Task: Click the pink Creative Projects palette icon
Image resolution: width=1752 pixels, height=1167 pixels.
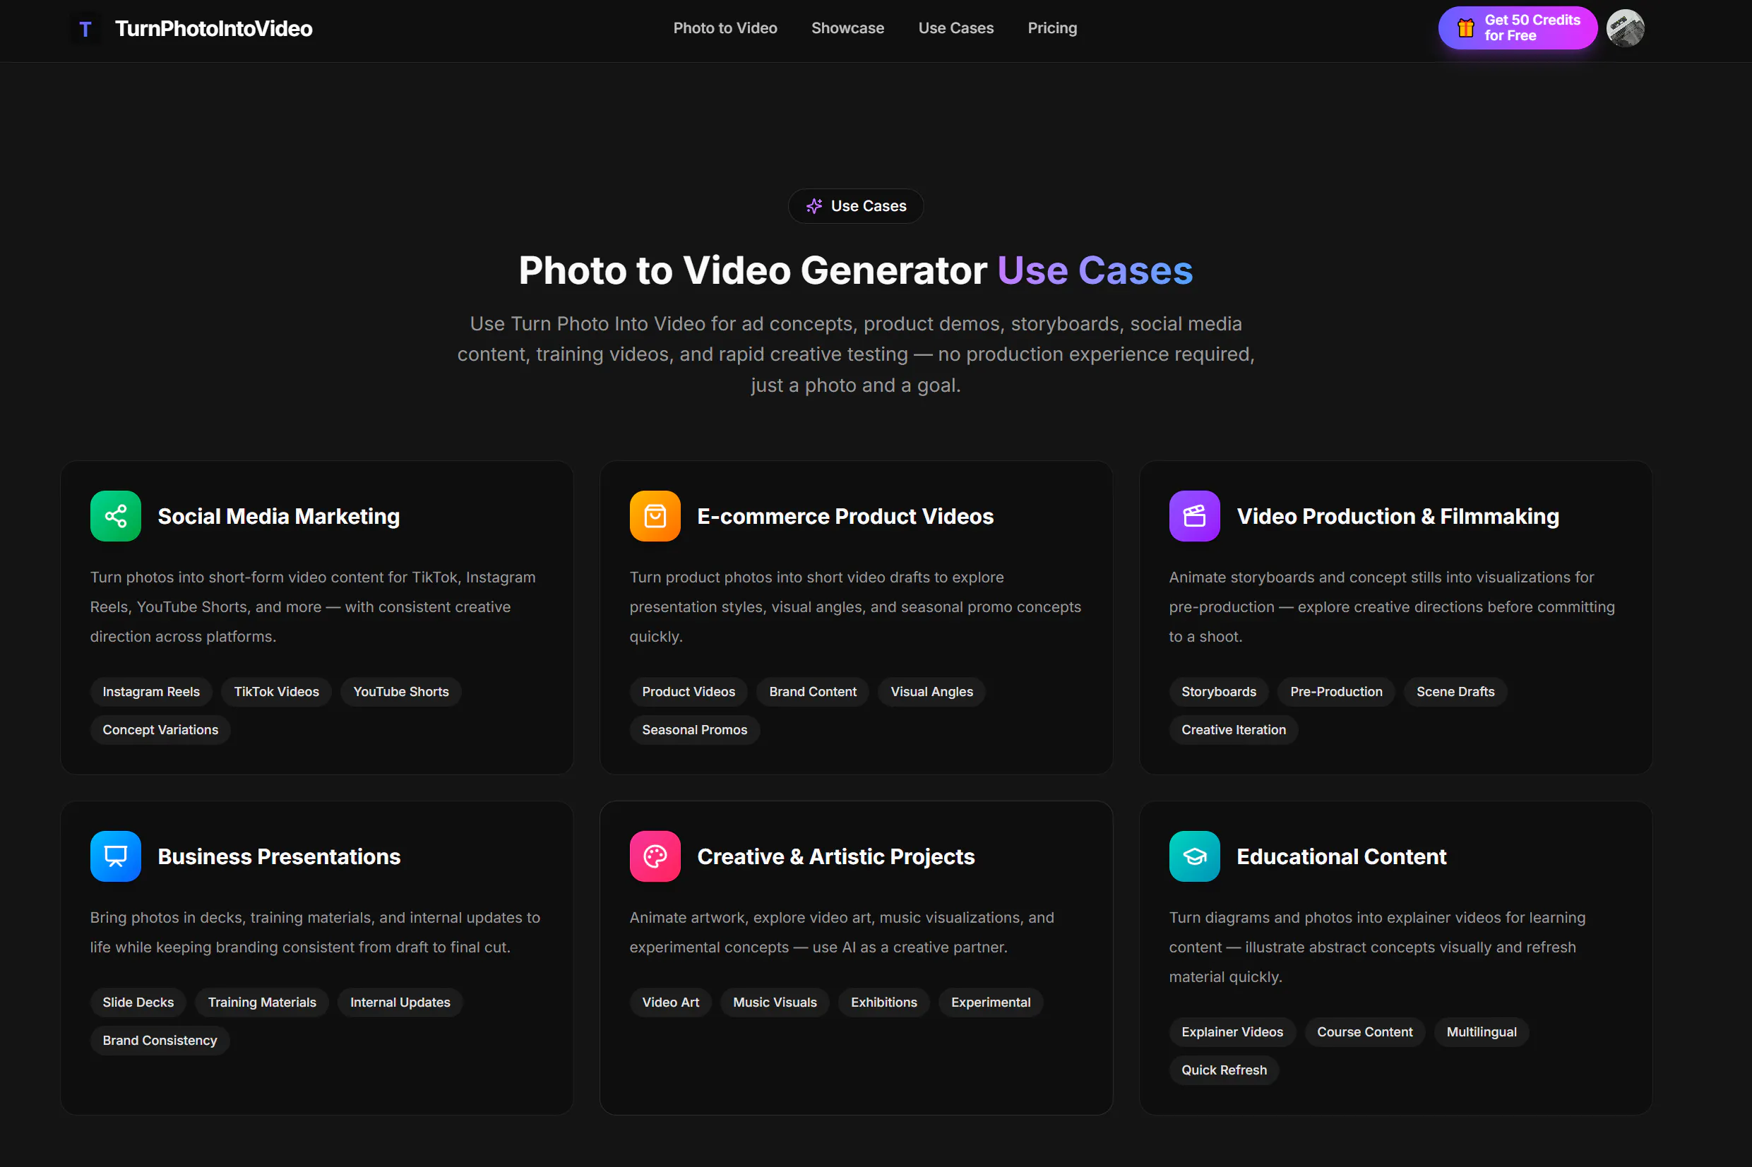Action: click(x=655, y=856)
